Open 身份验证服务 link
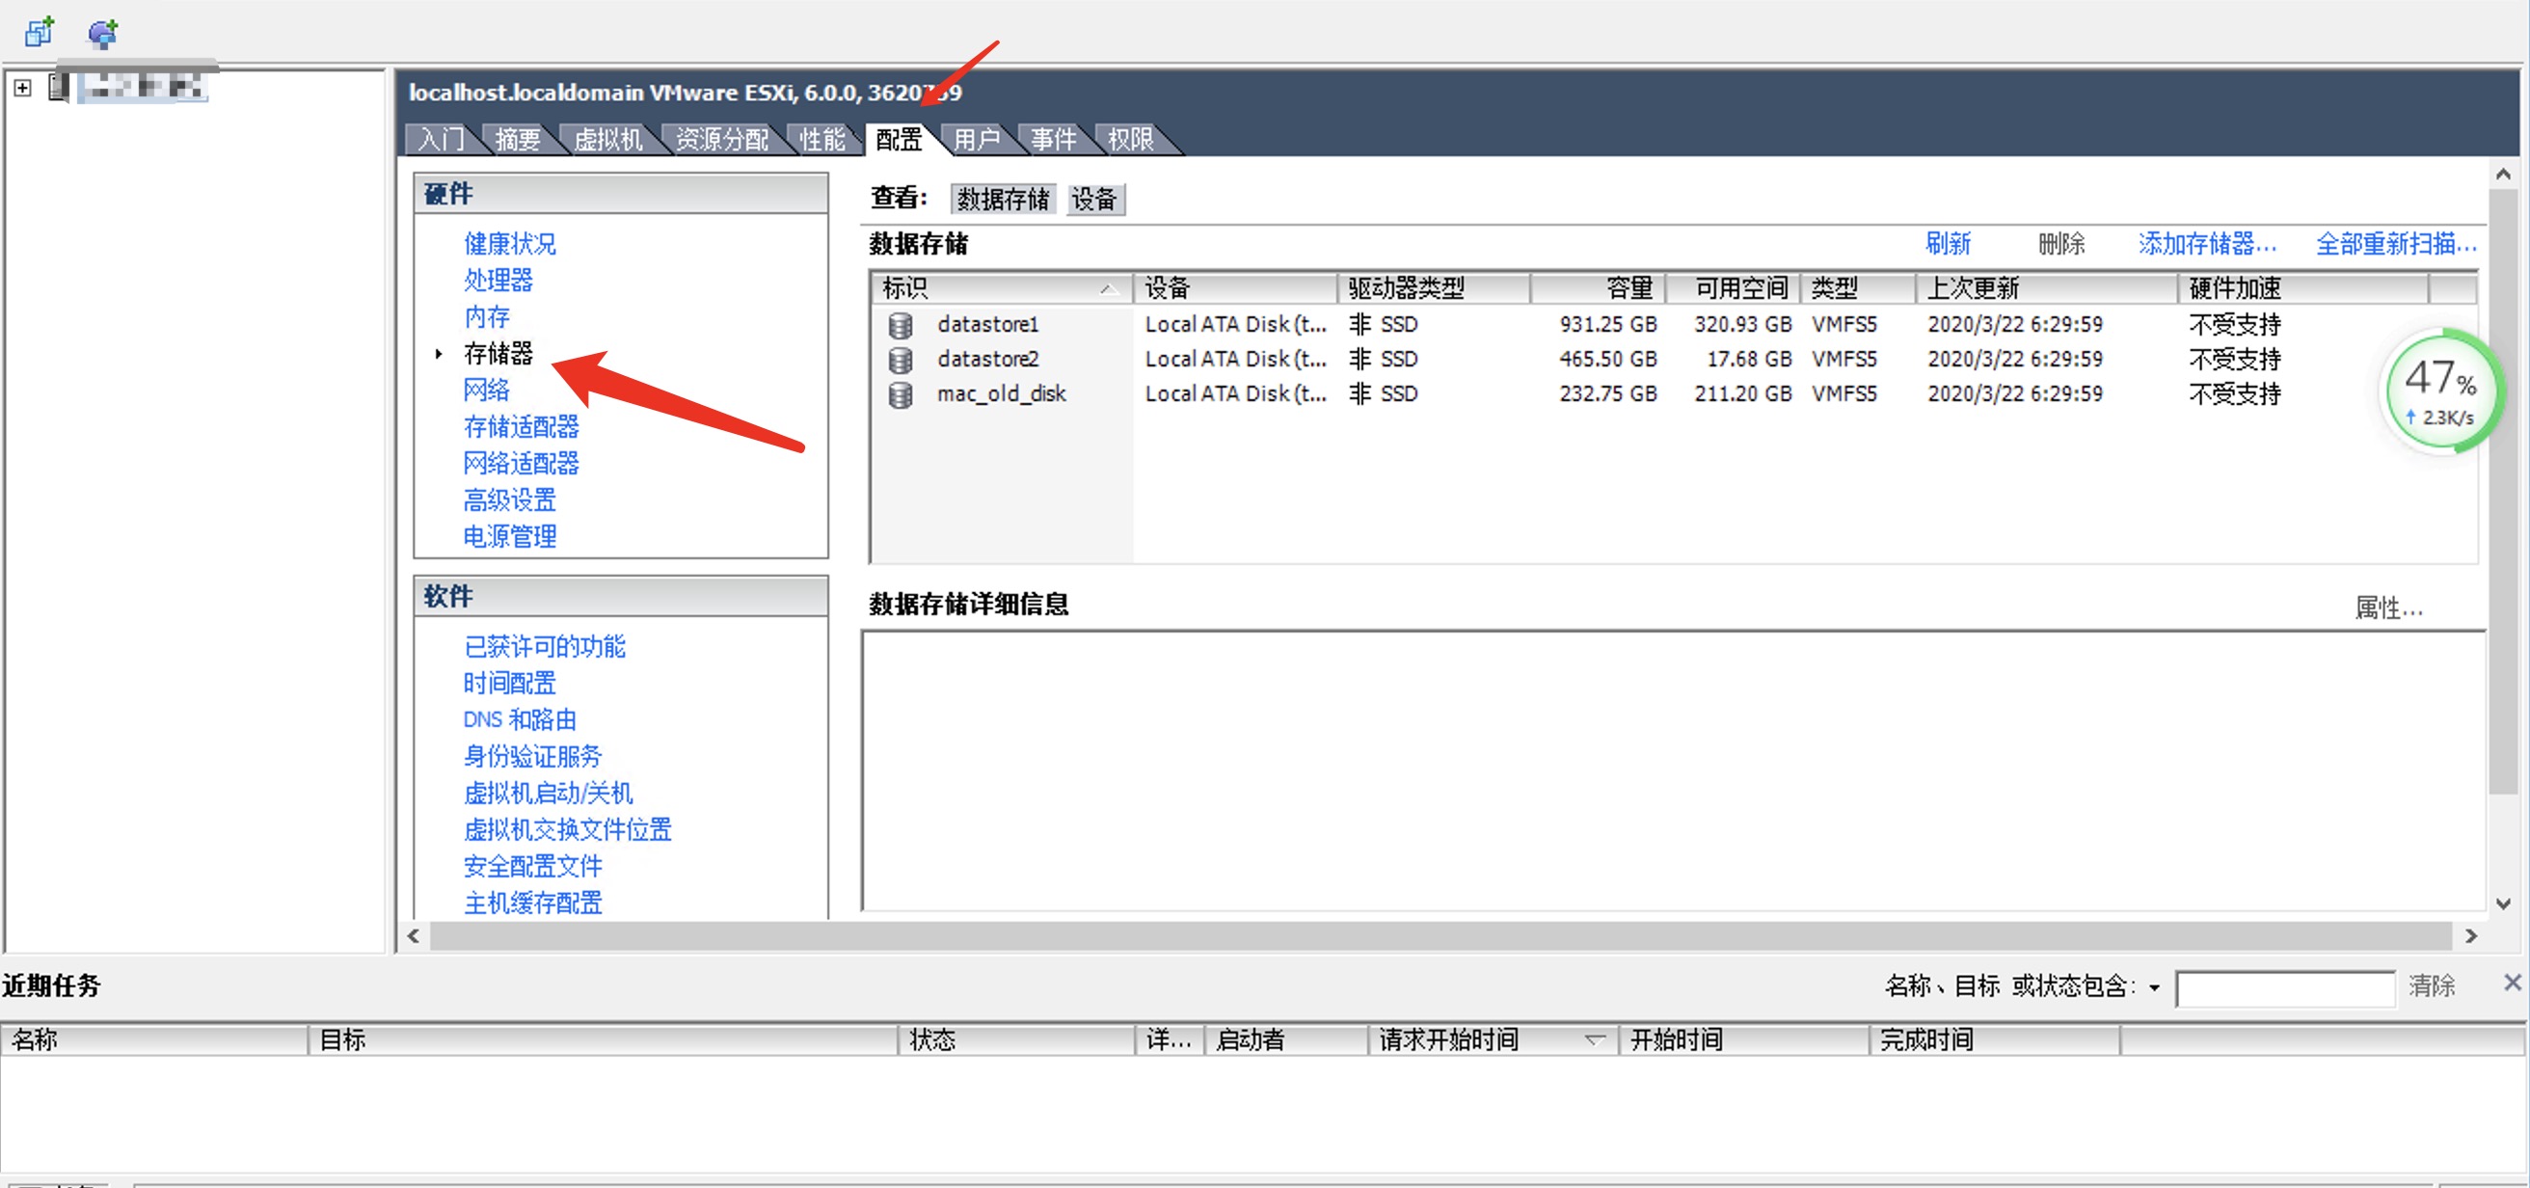The image size is (2530, 1188). coord(532,757)
